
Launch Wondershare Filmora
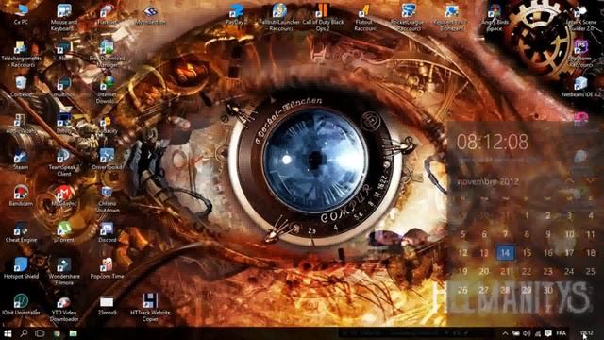click(64, 272)
